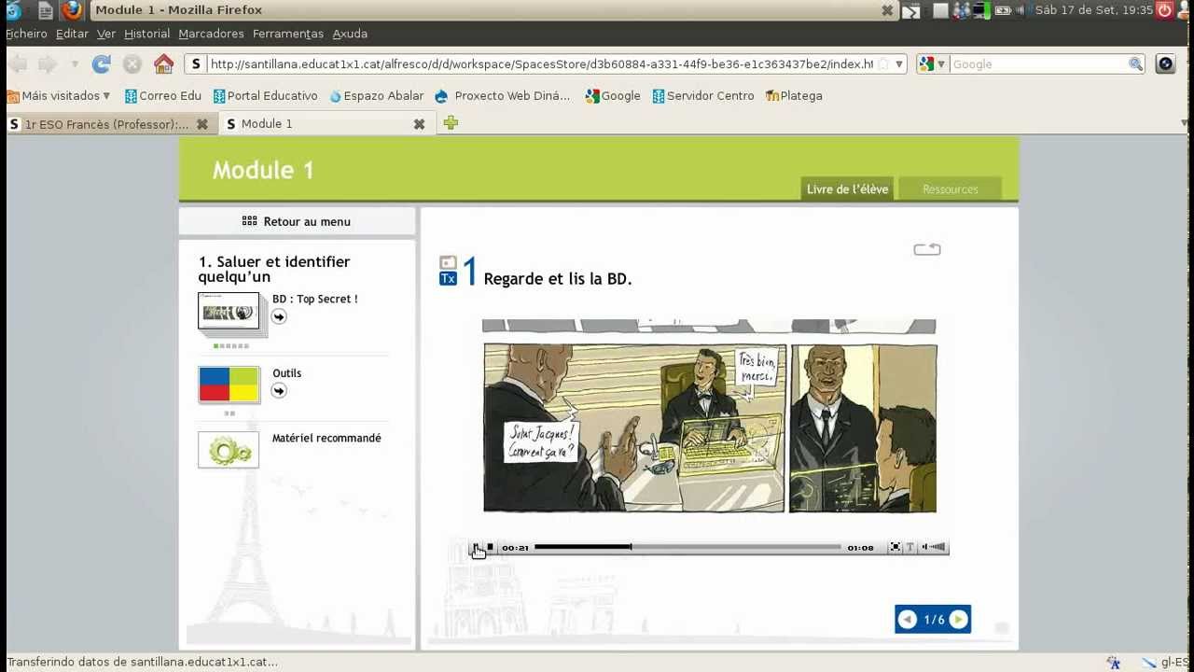This screenshot has width=1194, height=672.
Task: Open the Historial menu
Action: coord(147,34)
